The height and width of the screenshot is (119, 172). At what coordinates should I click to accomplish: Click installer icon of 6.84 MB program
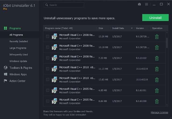pyautogui.click(x=54, y=101)
